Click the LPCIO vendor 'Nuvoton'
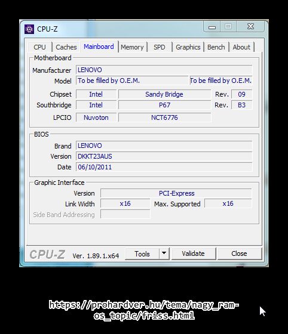The height and width of the screenshot is (334, 288). tap(96, 117)
